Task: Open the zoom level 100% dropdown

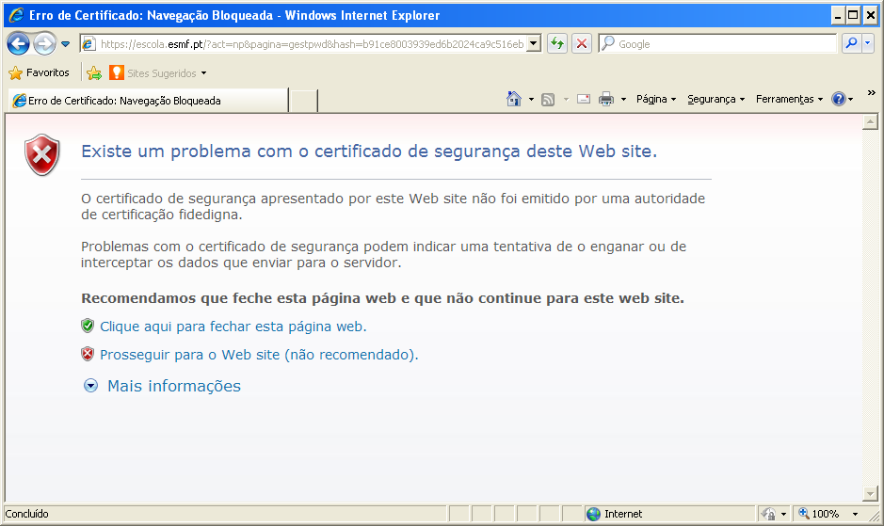Action: click(x=854, y=515)
